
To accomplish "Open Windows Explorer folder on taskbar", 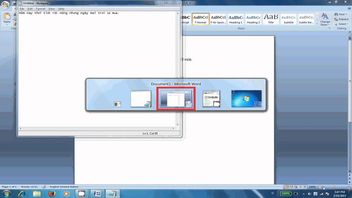I will (37, 194).
